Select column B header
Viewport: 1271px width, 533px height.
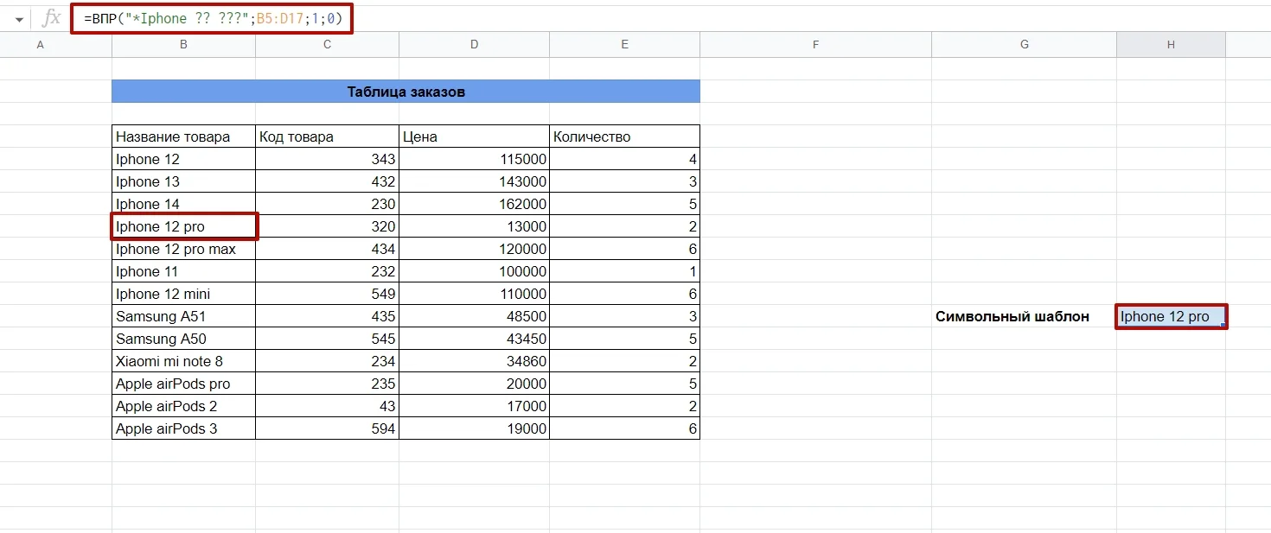click(x=183, y=44)
